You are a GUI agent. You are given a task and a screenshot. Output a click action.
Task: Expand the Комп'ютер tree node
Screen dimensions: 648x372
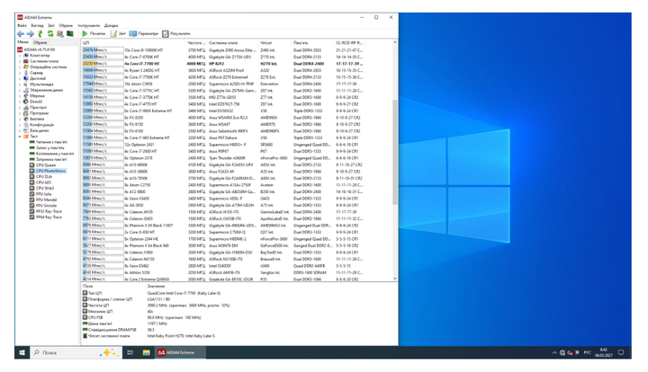[20, 56]
